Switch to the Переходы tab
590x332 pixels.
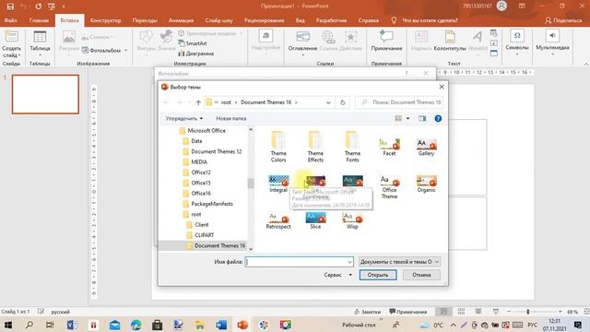(145, 20)
